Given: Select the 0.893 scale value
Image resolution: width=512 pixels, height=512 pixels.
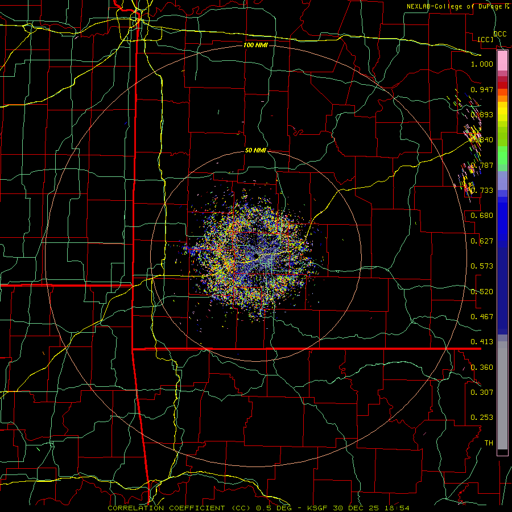Looking at the screenshot, I should coord(482,114).
